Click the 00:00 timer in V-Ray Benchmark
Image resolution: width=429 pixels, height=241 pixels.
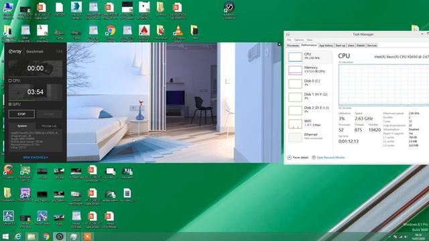point(36,68)
